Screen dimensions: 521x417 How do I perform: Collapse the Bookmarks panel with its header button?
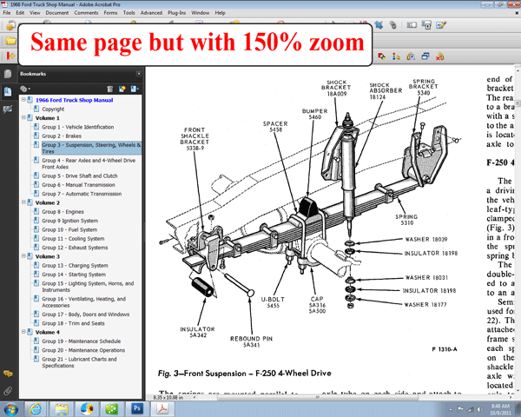(x=139, y=74)
